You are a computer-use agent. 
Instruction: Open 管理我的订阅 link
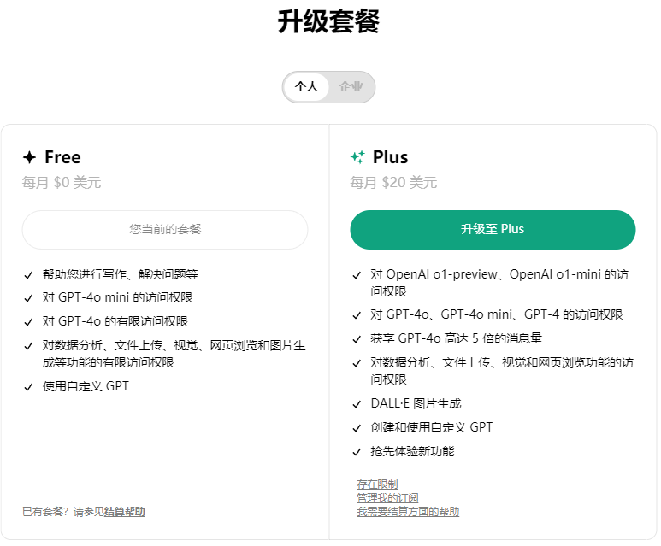pos(387,498)
